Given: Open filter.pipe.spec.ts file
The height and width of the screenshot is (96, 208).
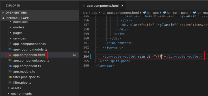Looking at the screenshot, I should [26, 77].
